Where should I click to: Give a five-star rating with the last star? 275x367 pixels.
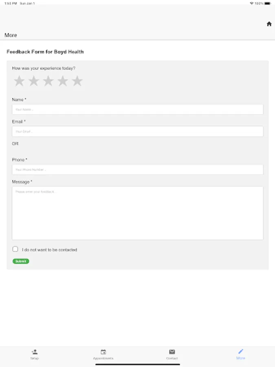click(77, 81)
